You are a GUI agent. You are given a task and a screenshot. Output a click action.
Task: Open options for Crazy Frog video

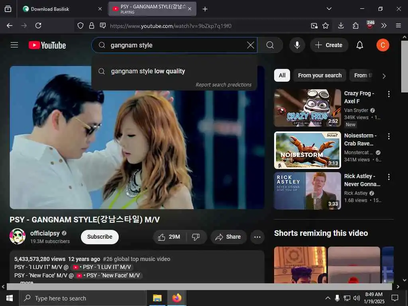click(389, 94)
